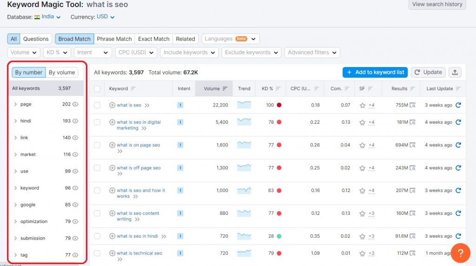Tick the select-all checkbox in table header
The height and width of the screenshot is (266, 476).
[x=97, y=89]
